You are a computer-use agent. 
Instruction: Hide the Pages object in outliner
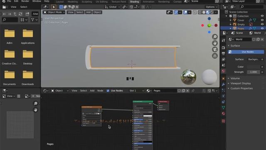tap(262, 28)
